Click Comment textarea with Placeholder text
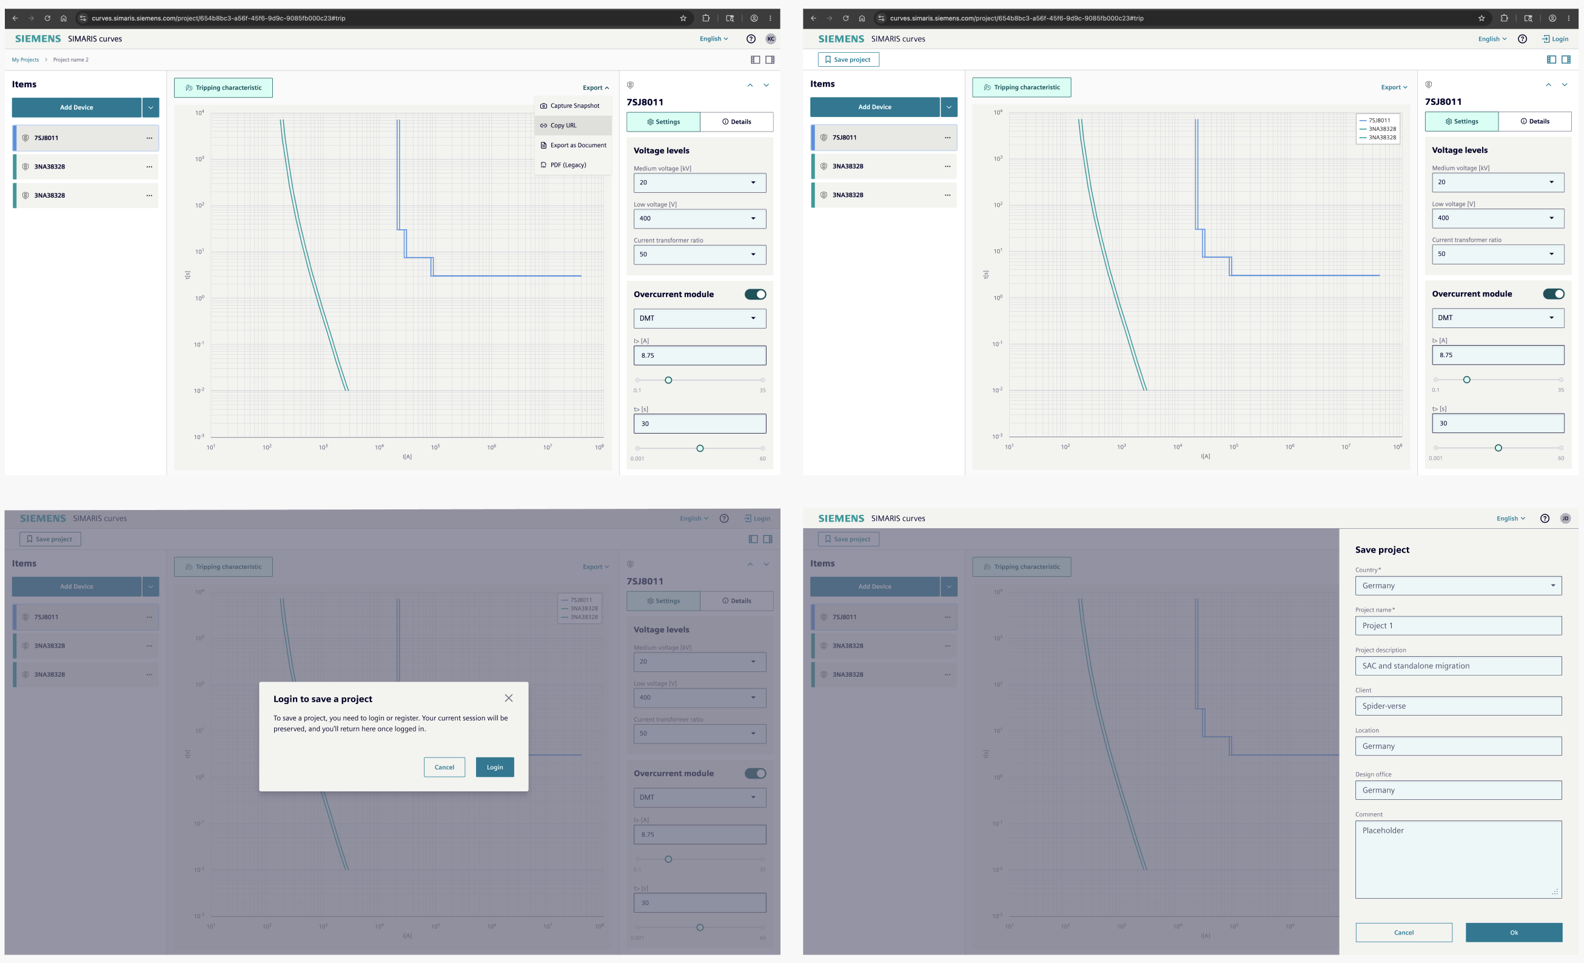This screenshot has width=1584, height=963. (x=1458, y=859)
